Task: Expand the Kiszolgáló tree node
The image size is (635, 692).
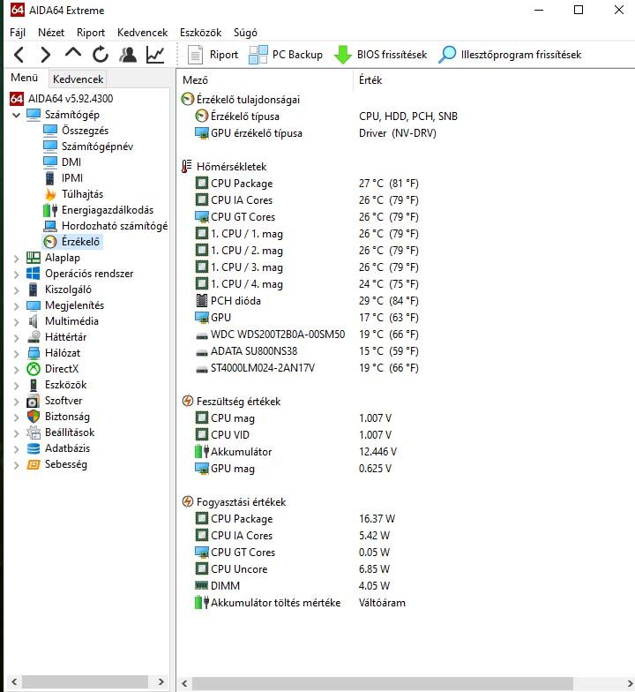Action: click(x=16, y=290)
